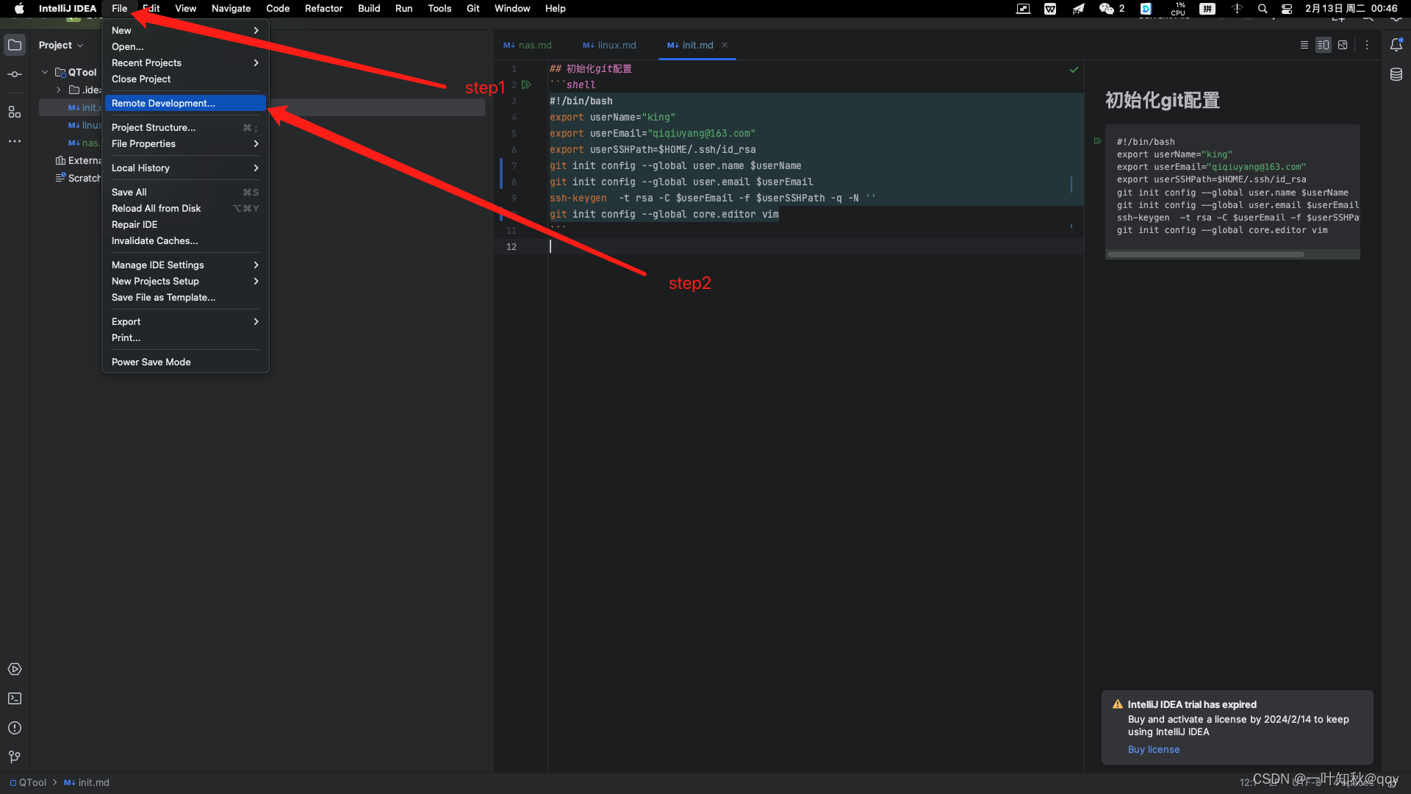Select Remote Development menu item

pyautogui.click(x=163, y=103)
